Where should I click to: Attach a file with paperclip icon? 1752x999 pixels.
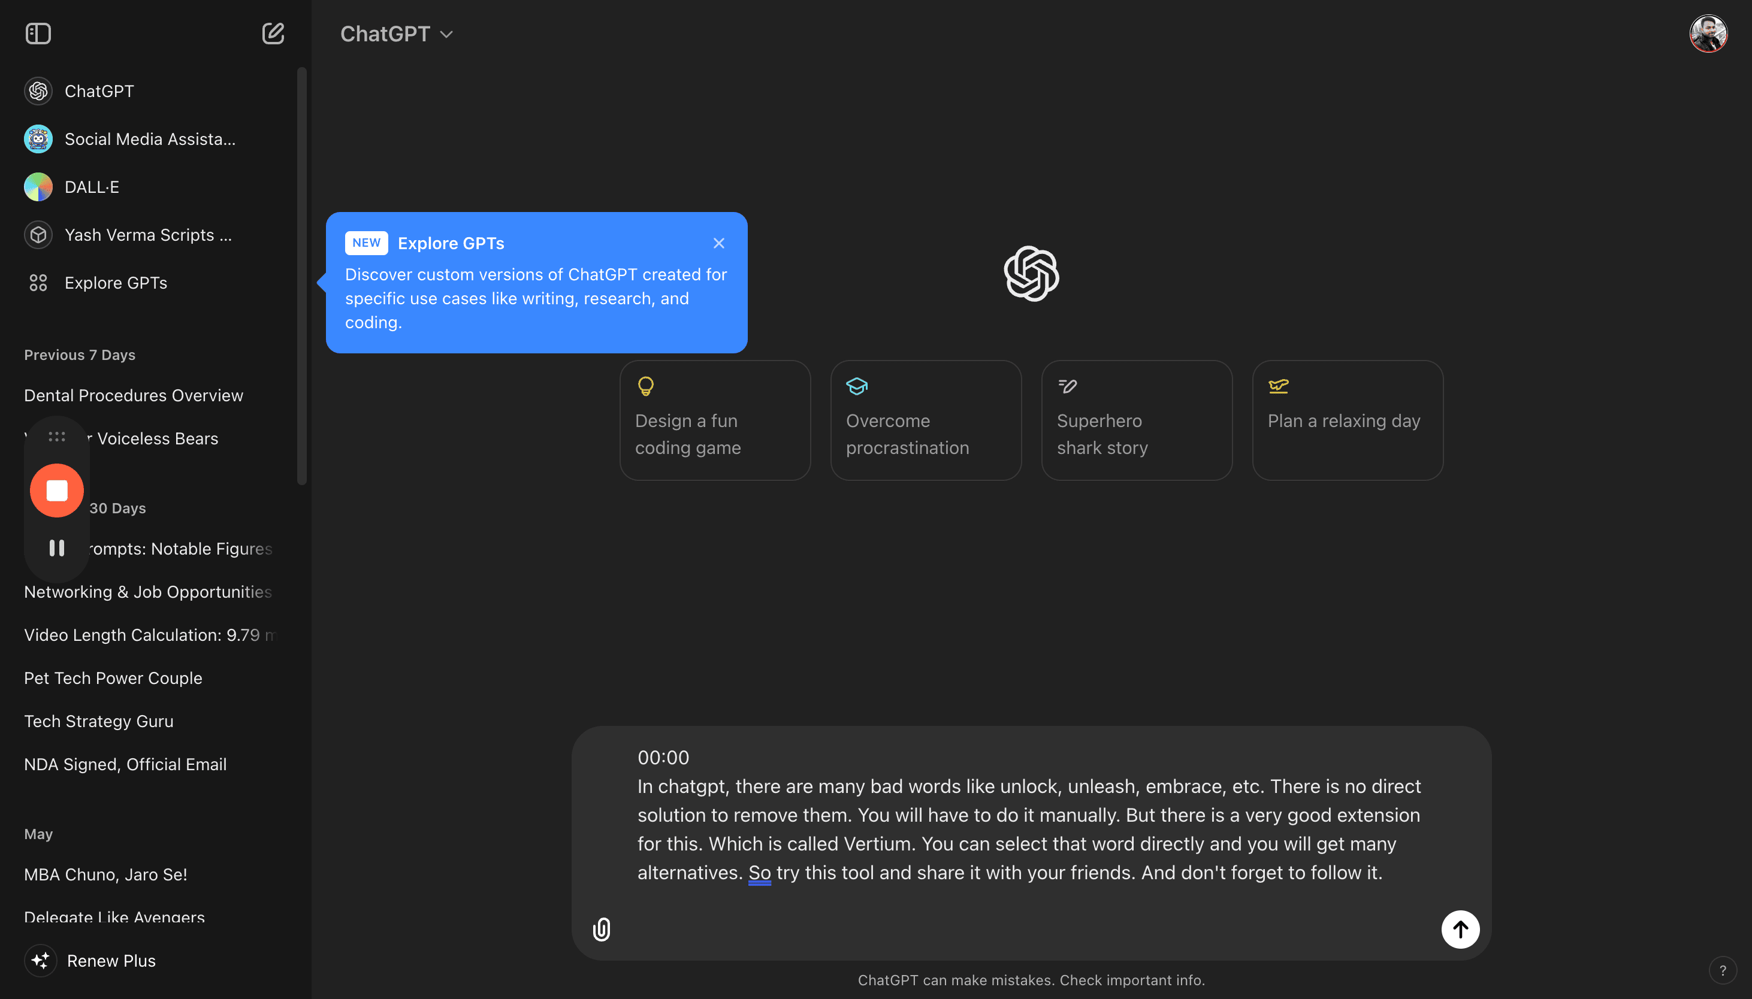[x=601, y=929]
